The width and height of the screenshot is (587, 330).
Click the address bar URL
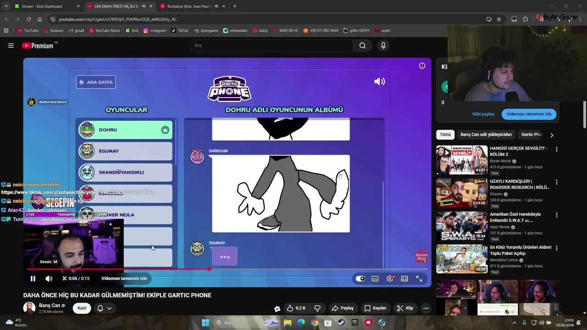click(x=118, y=19)
